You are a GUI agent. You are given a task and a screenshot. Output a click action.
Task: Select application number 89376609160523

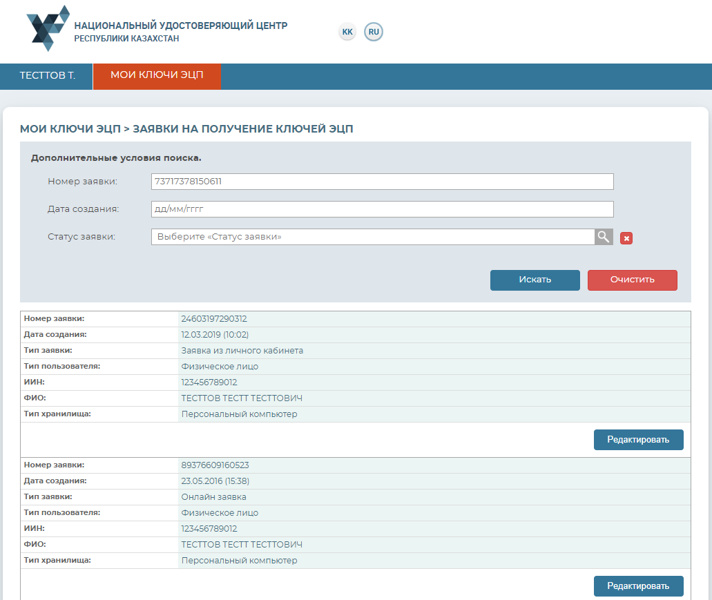point(215,465)
